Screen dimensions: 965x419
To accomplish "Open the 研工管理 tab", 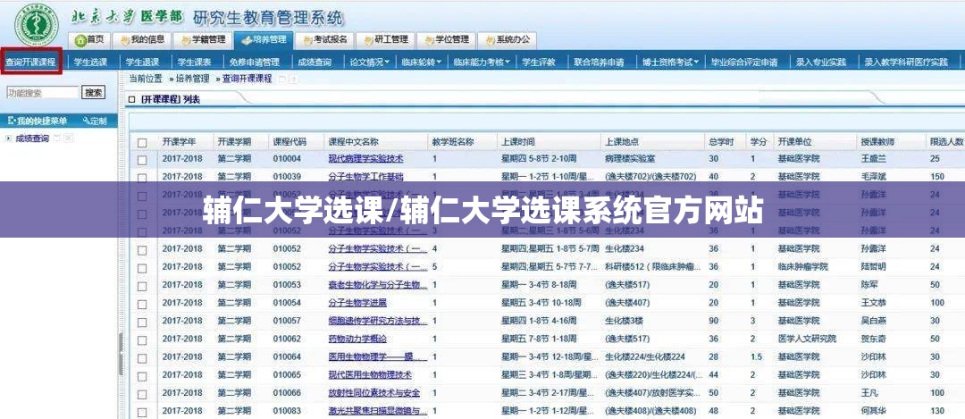I will tap(385, 40).
